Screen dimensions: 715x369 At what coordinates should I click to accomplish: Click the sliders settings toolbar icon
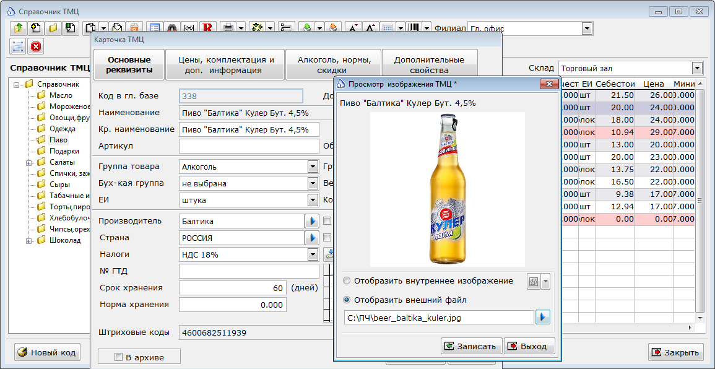(x=286, y=28)
